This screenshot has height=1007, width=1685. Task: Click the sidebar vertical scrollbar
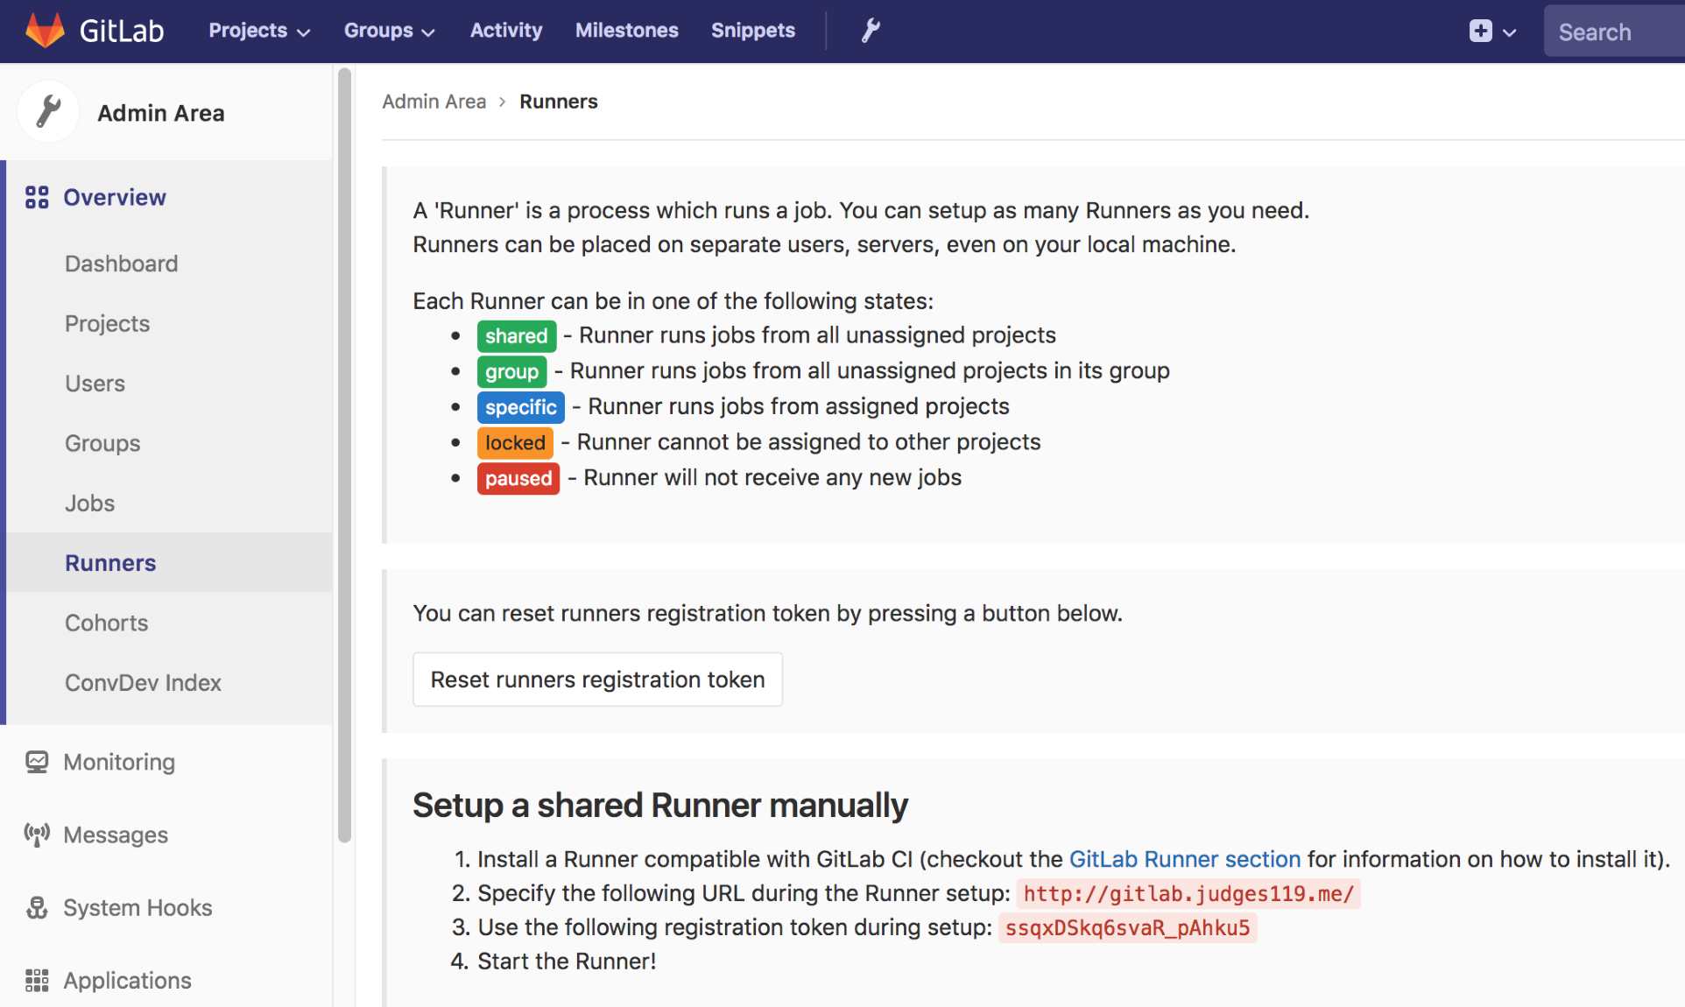click(x=344, y=455)
